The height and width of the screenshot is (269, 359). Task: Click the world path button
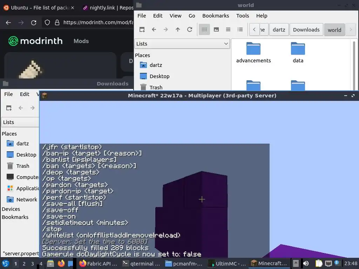click(334, 30)
